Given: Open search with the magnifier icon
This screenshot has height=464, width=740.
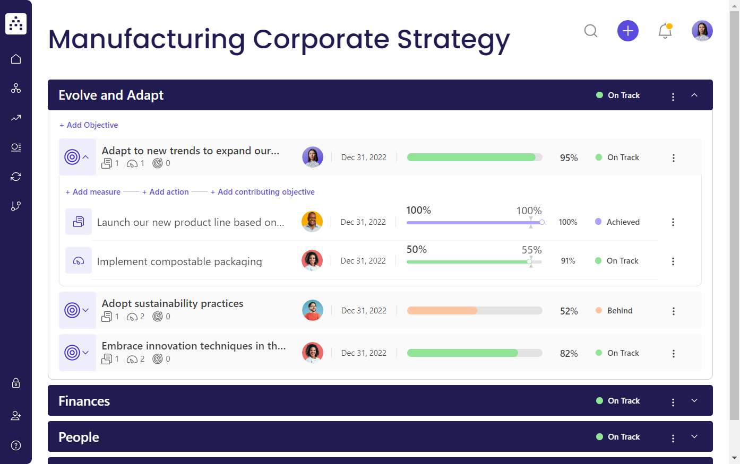Looking at the screenshot, I should [x=590, y=31].
